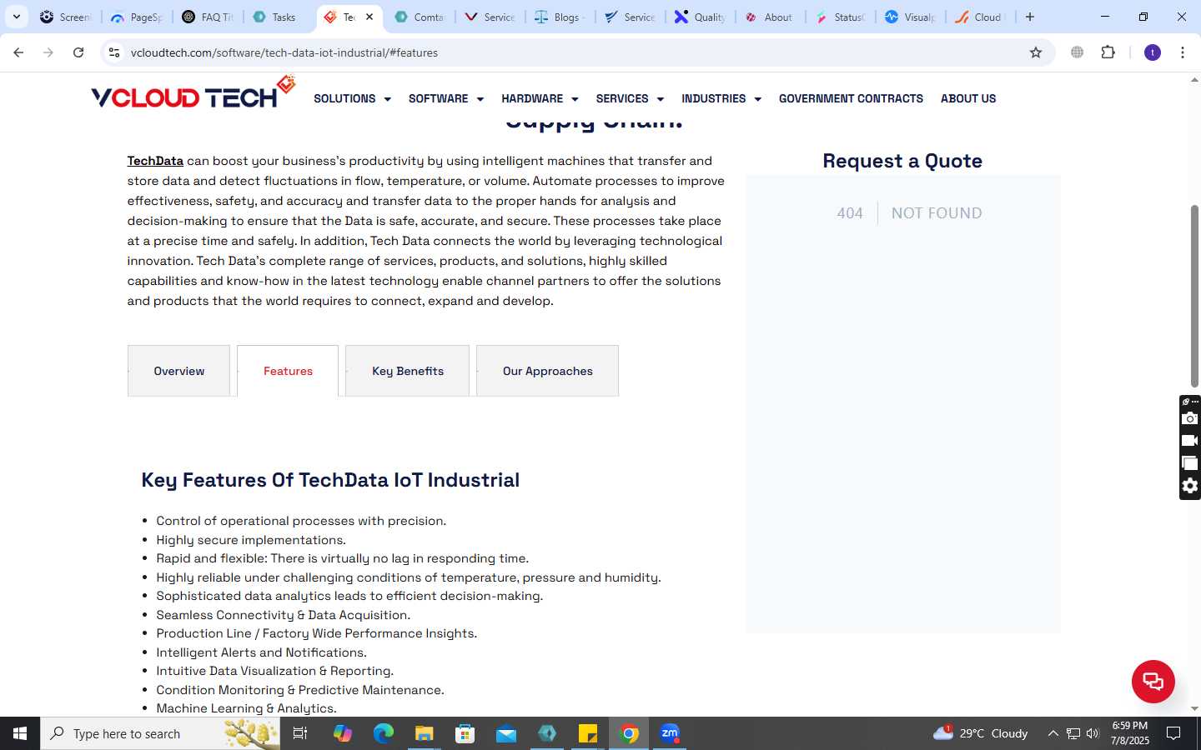Select the camera screenshot icon in the side widget
The width and height of the screenshot is (1201, 750).
(1190, 418)
